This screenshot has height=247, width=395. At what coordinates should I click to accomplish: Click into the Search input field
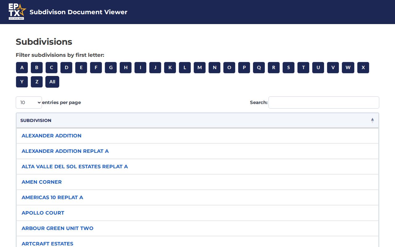click(x=324, y=103)
